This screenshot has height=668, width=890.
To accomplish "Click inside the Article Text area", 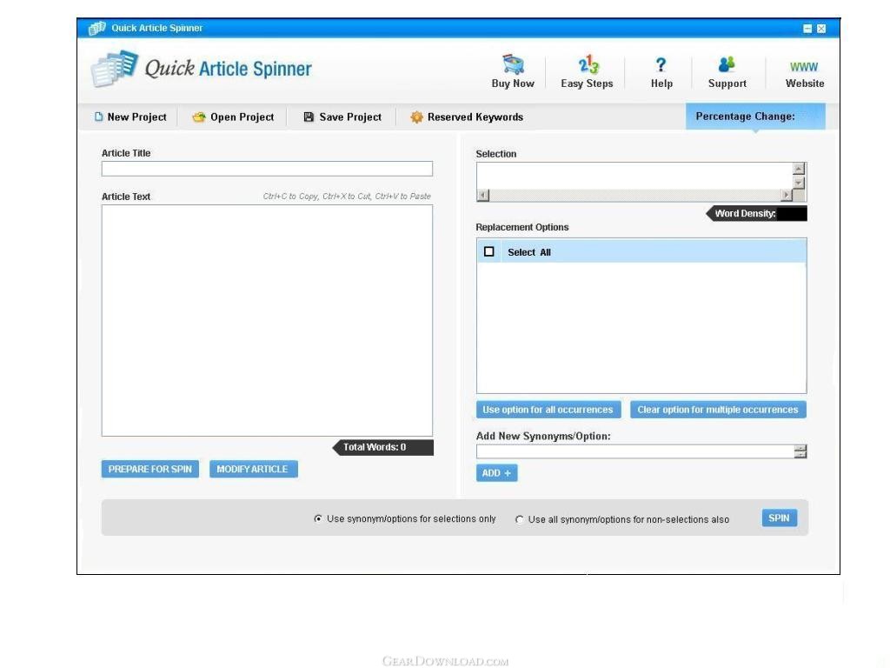I will [x=267, y=320].
